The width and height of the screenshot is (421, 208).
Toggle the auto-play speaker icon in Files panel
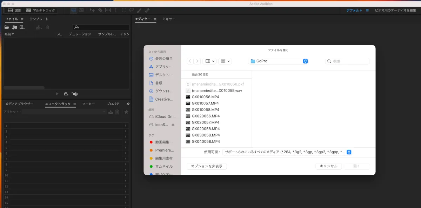[x=74, y=94]
